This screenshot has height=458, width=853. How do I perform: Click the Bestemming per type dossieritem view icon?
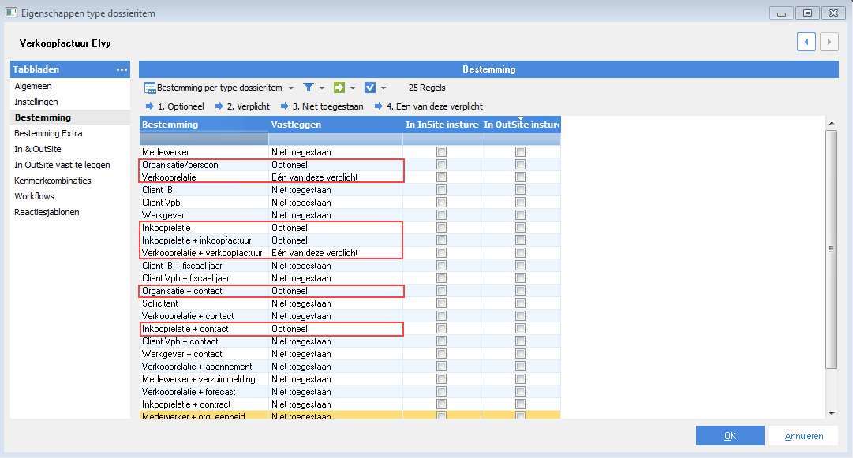click(150, 88)
